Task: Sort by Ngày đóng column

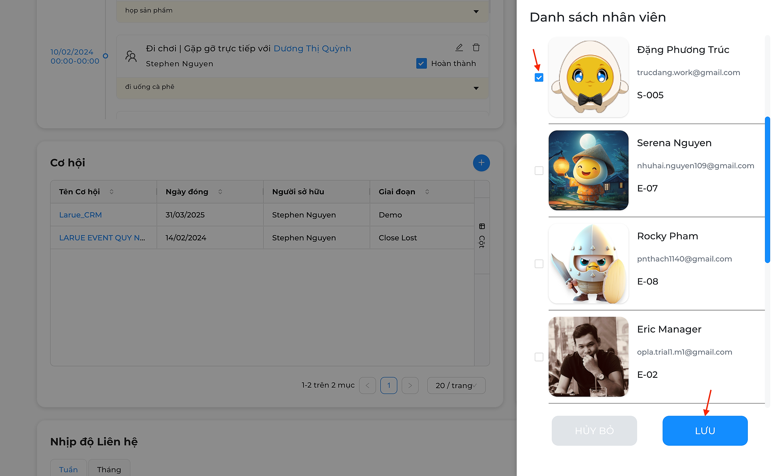Action: click(220, 192)
